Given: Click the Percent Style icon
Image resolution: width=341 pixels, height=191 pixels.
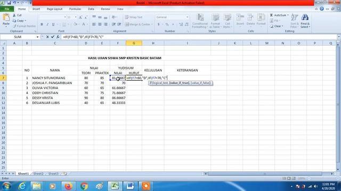Looking at the screenshot, I should (167, 24).
